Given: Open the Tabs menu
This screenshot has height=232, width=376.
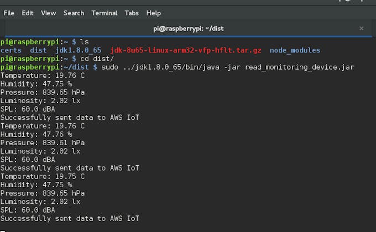Looking at the screenshot, I should 132,13.
